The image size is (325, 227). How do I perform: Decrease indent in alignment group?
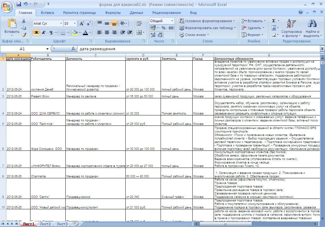click(x=123, y=33)
